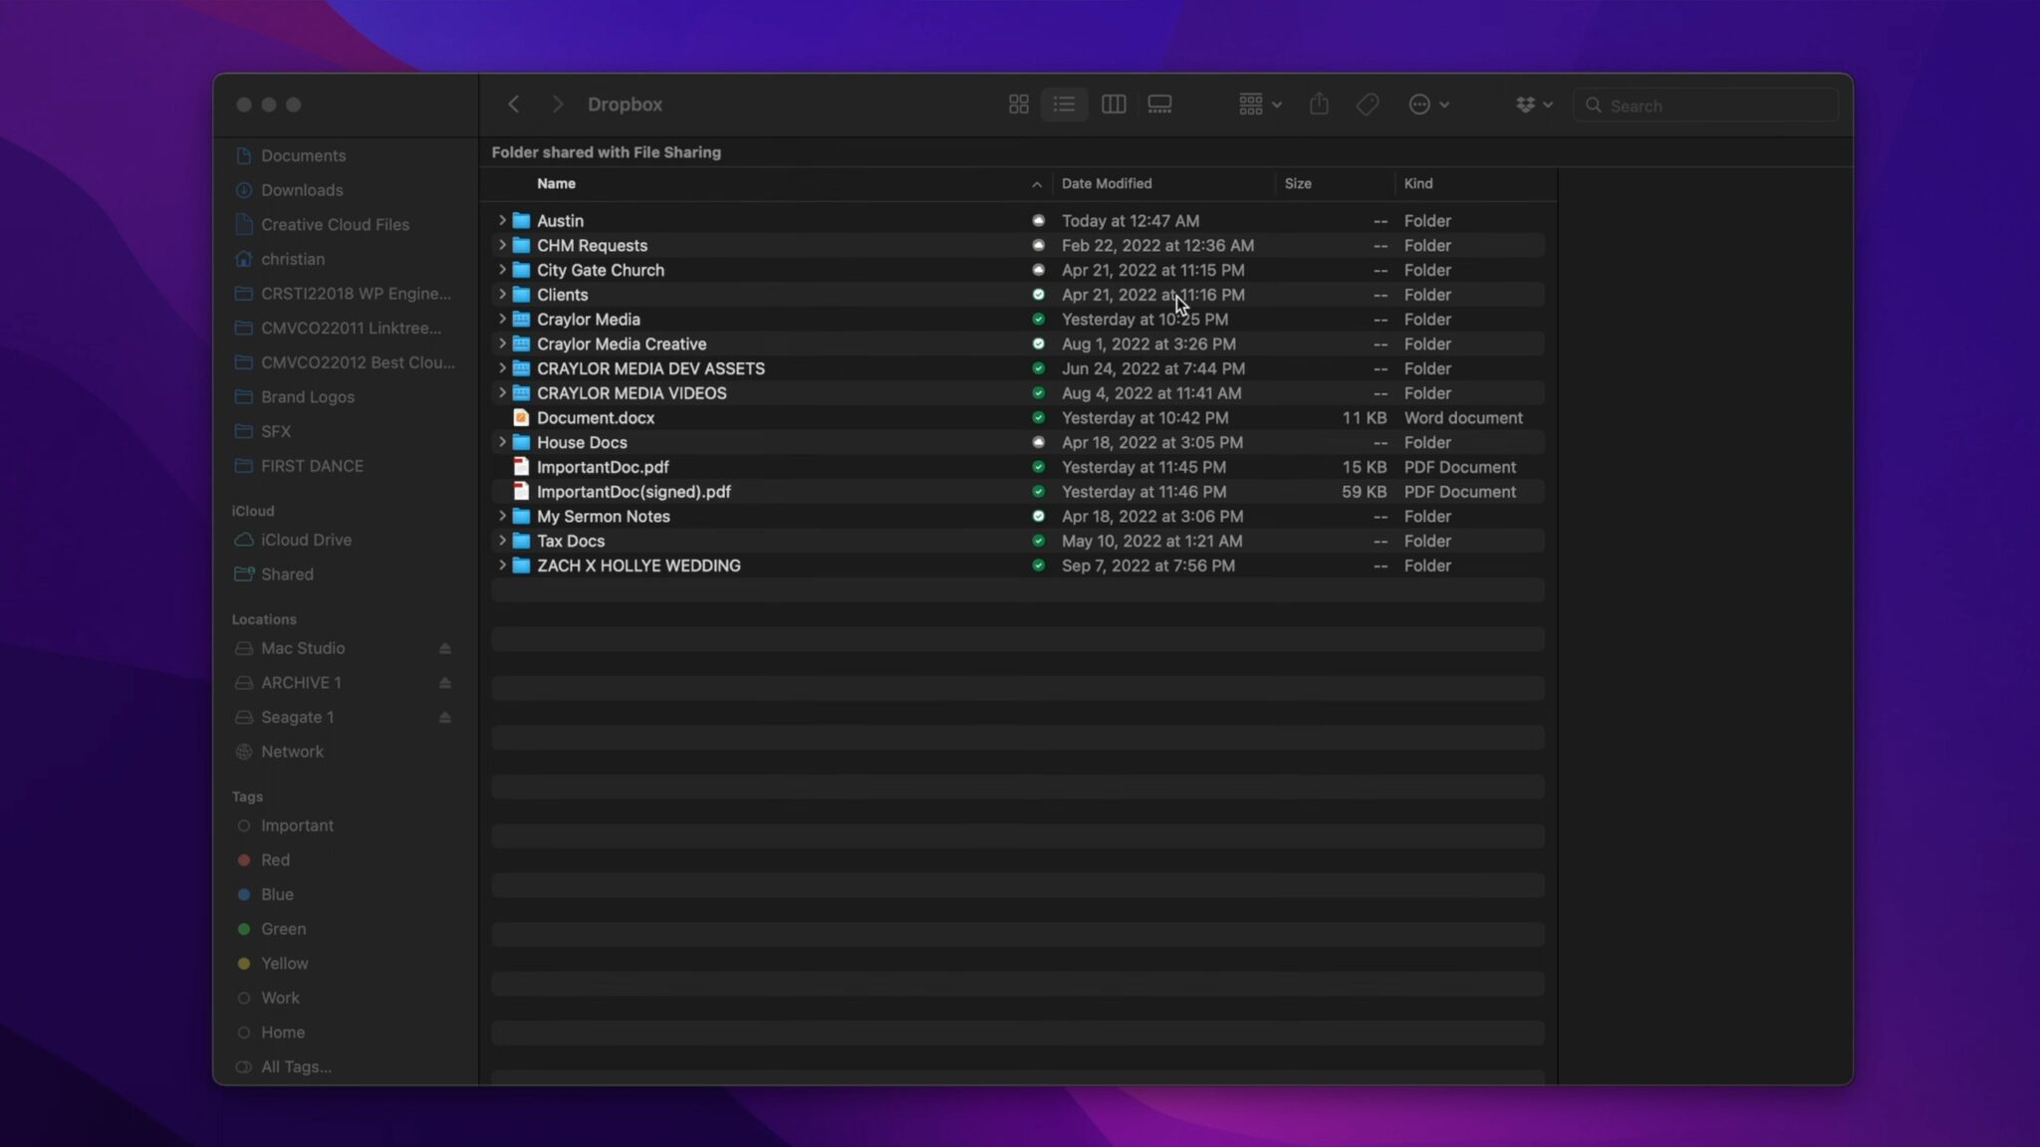Sort by Kind column header
This screenshot has width=2040, height=1147.
coord(1417,183)
